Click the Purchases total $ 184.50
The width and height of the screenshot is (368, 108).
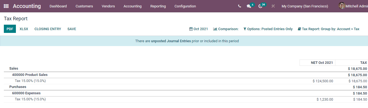pyautogui.click(x=360, y=87)
